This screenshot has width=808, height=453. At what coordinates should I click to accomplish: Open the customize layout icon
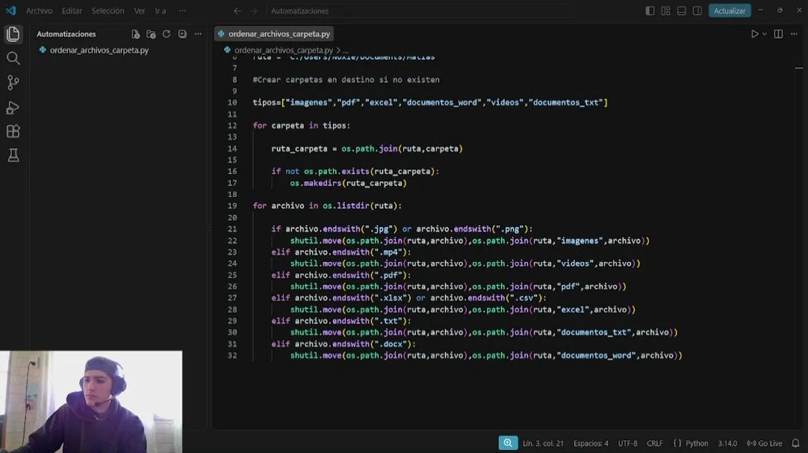pyautogui.click(x=666, y=11)
